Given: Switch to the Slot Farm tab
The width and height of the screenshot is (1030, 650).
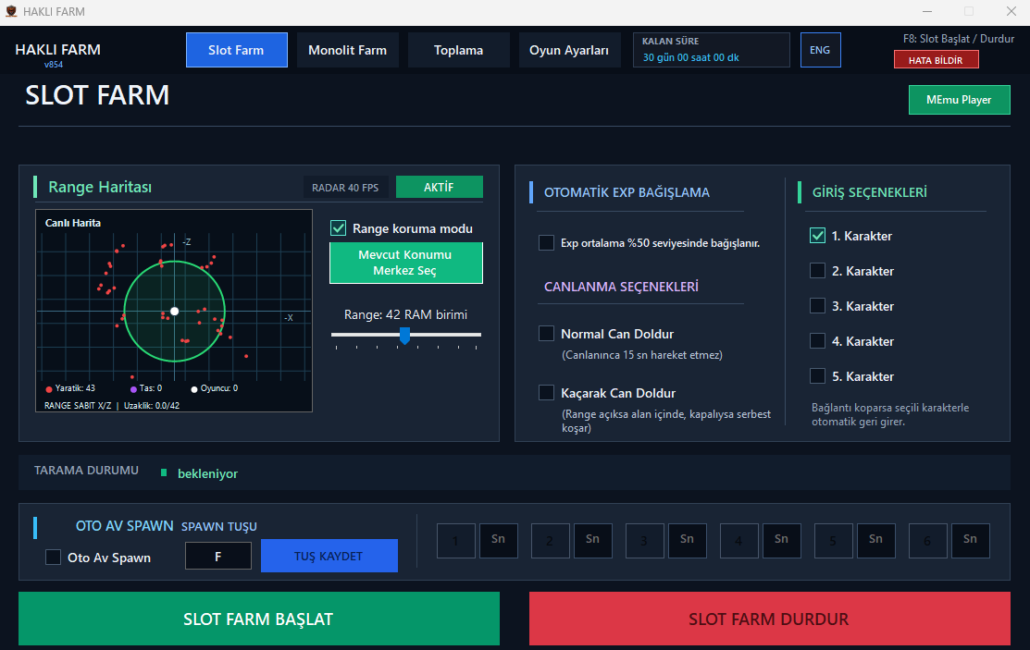Looking at the screenshot, I should click(x=237, y=50).
